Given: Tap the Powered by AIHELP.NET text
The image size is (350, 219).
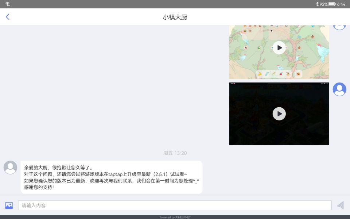Looking at the screenshot, I should [x=175, y=217].
